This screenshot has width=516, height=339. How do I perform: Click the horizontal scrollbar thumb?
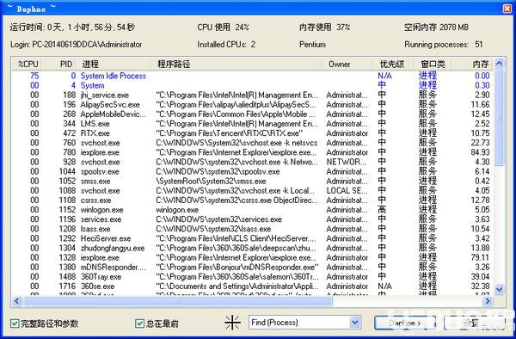click(177, 301)
